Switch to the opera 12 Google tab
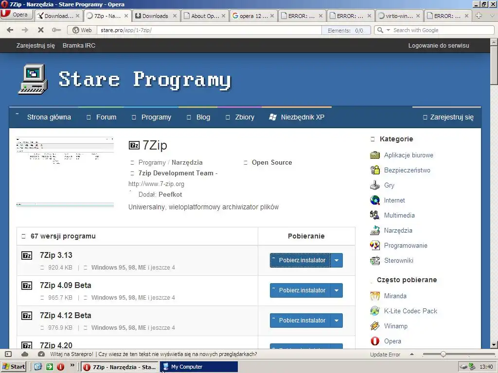Image resolution: width=498 pixels, height=373 pixels. pyautogui.click(x=253, y=16)
